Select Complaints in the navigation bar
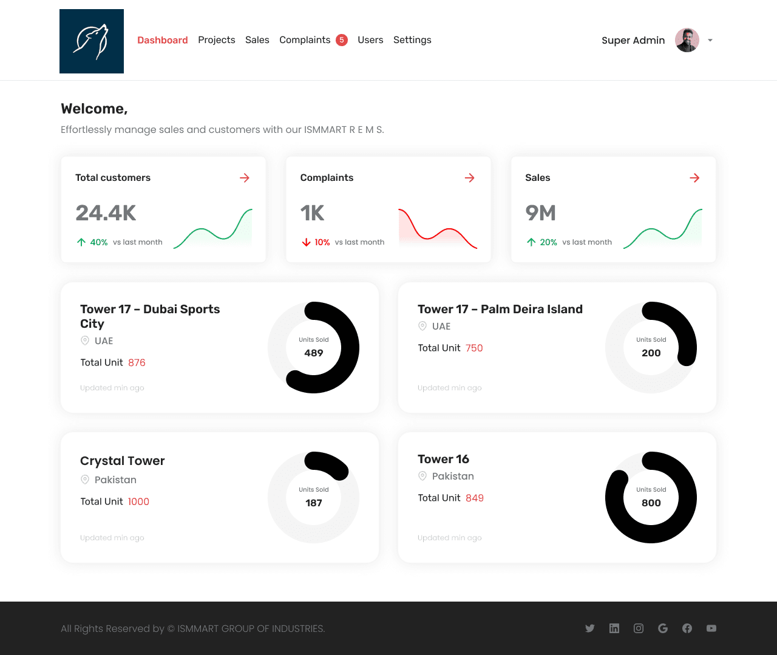The image size is (777, 655). 305,40
